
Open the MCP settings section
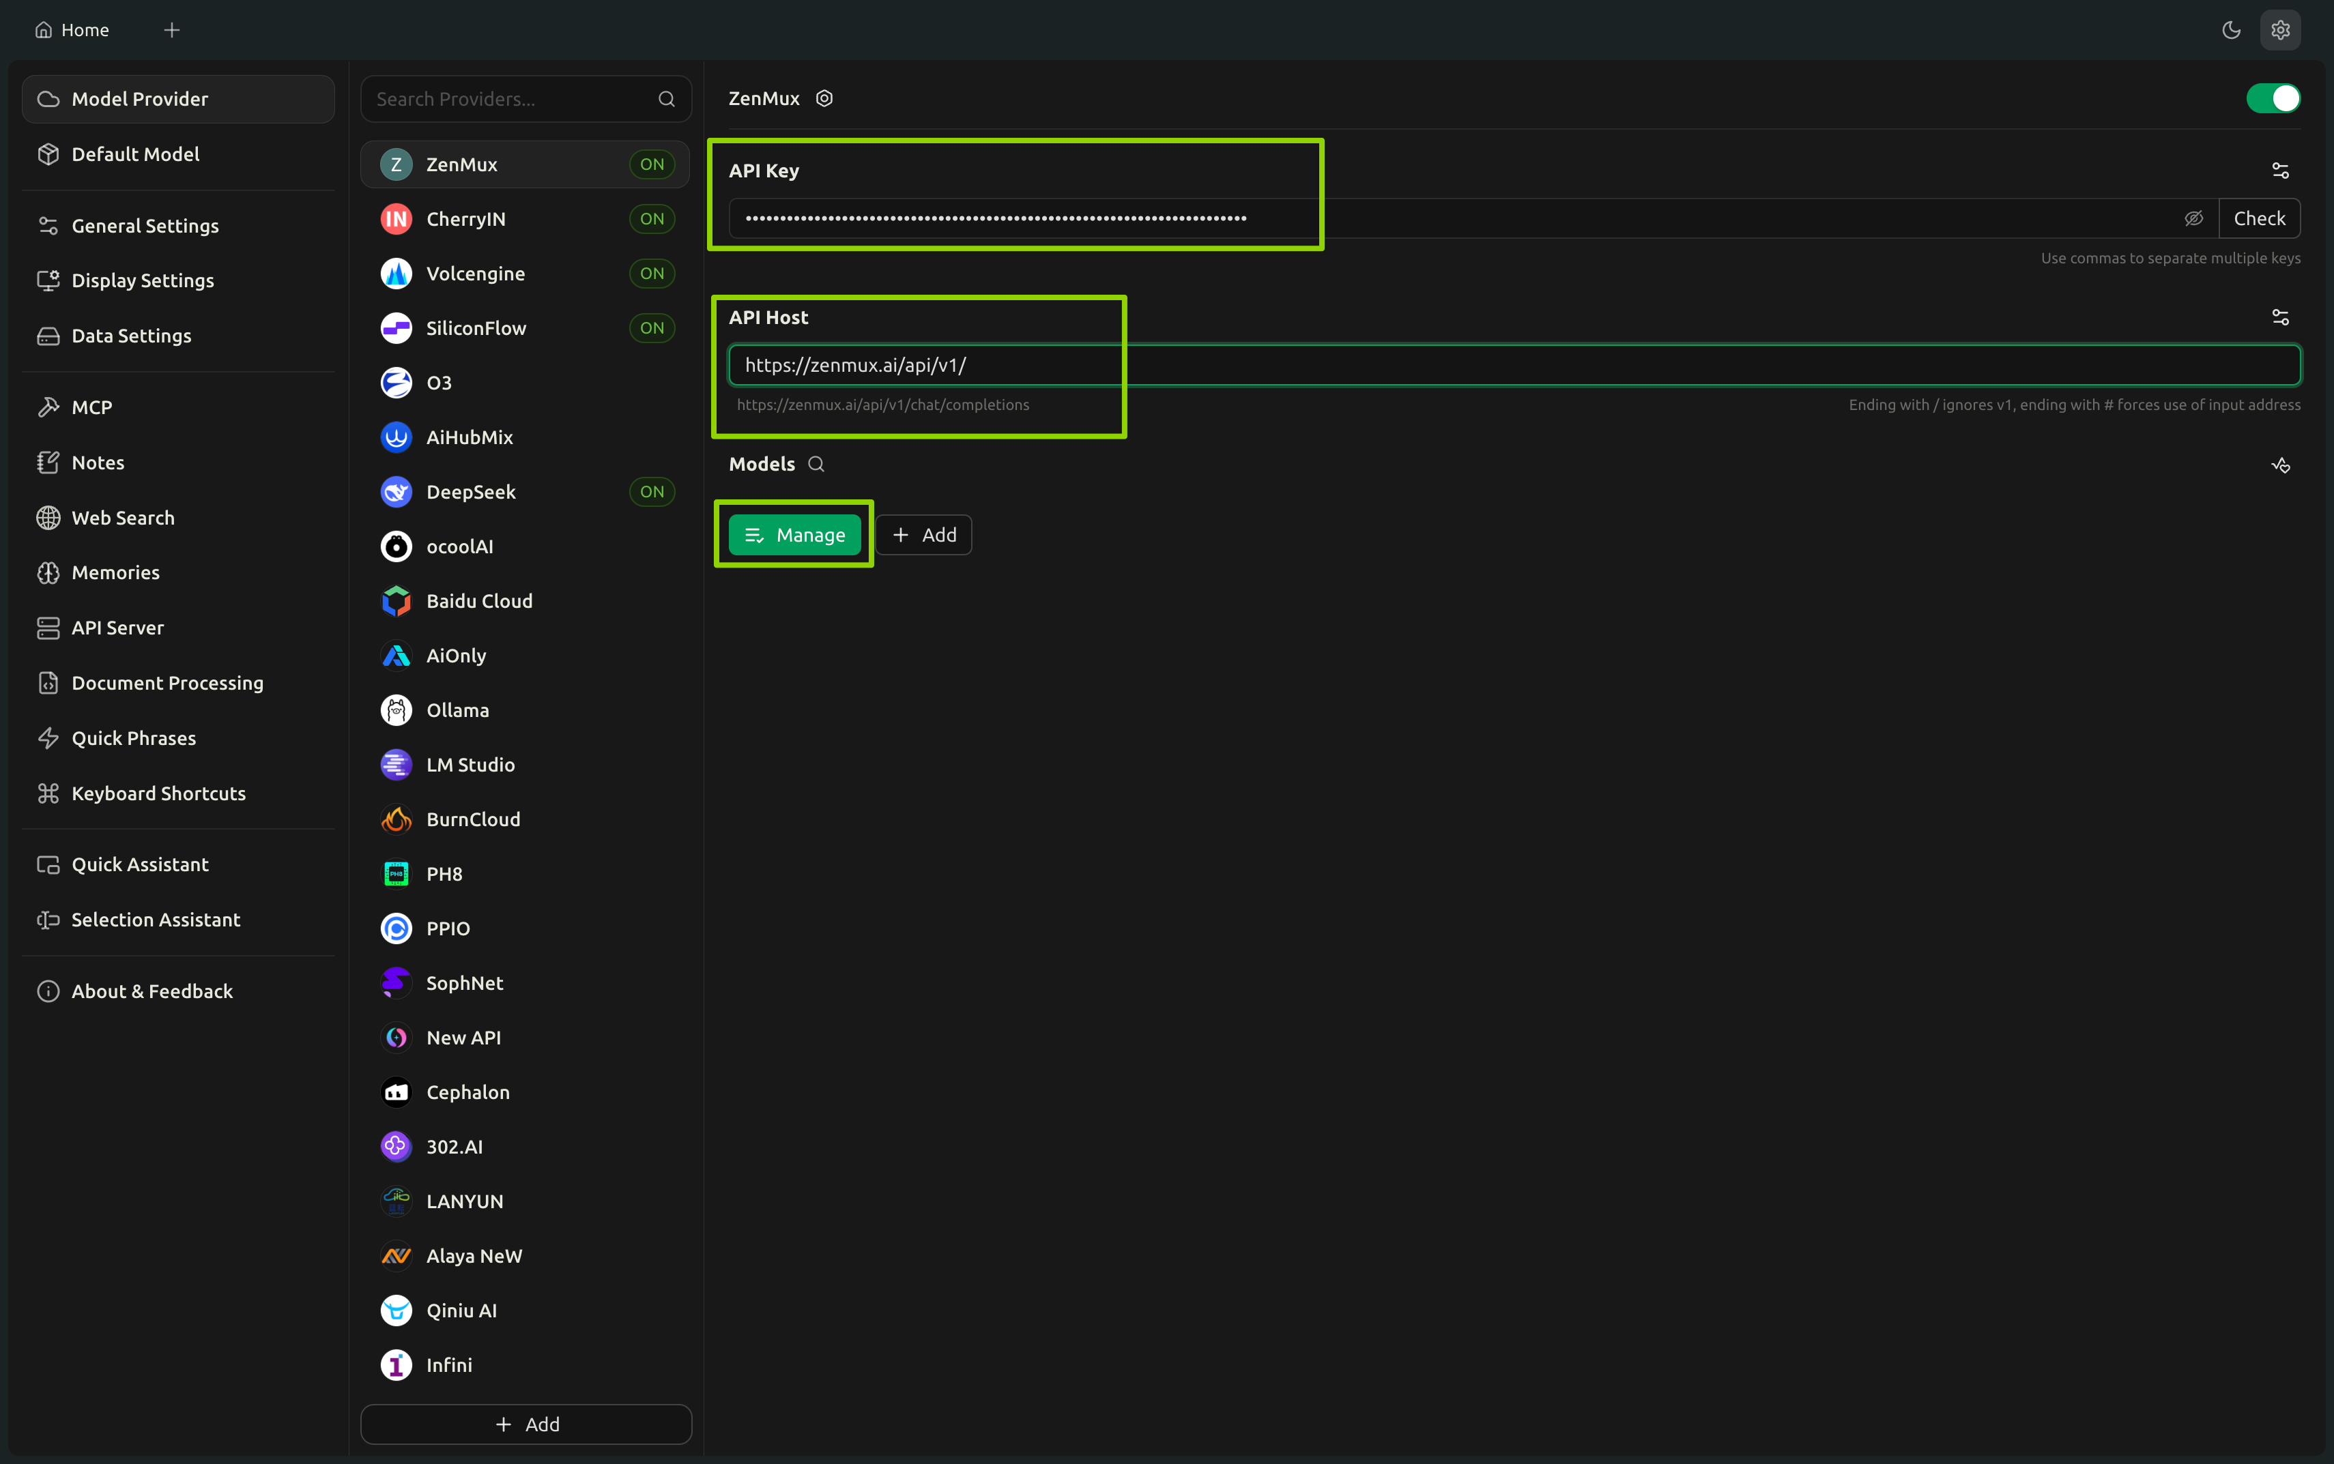click(178, 408)
